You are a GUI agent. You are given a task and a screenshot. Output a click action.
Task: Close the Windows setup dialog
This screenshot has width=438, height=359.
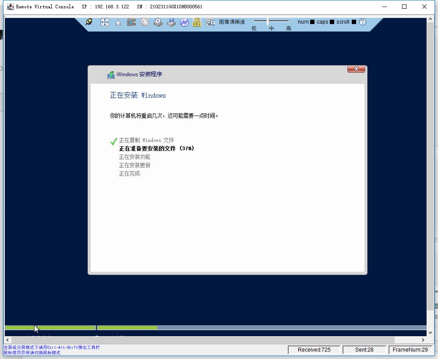(x=356, y=69)
